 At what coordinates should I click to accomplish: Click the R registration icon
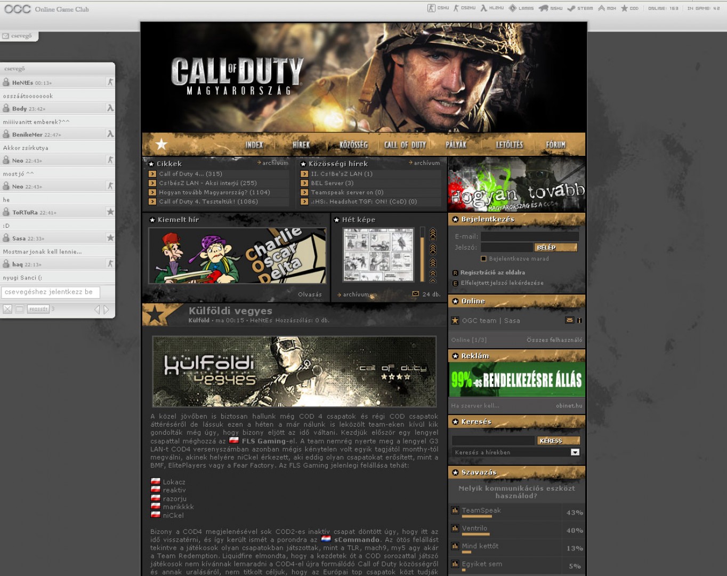[x=455, y=273]
